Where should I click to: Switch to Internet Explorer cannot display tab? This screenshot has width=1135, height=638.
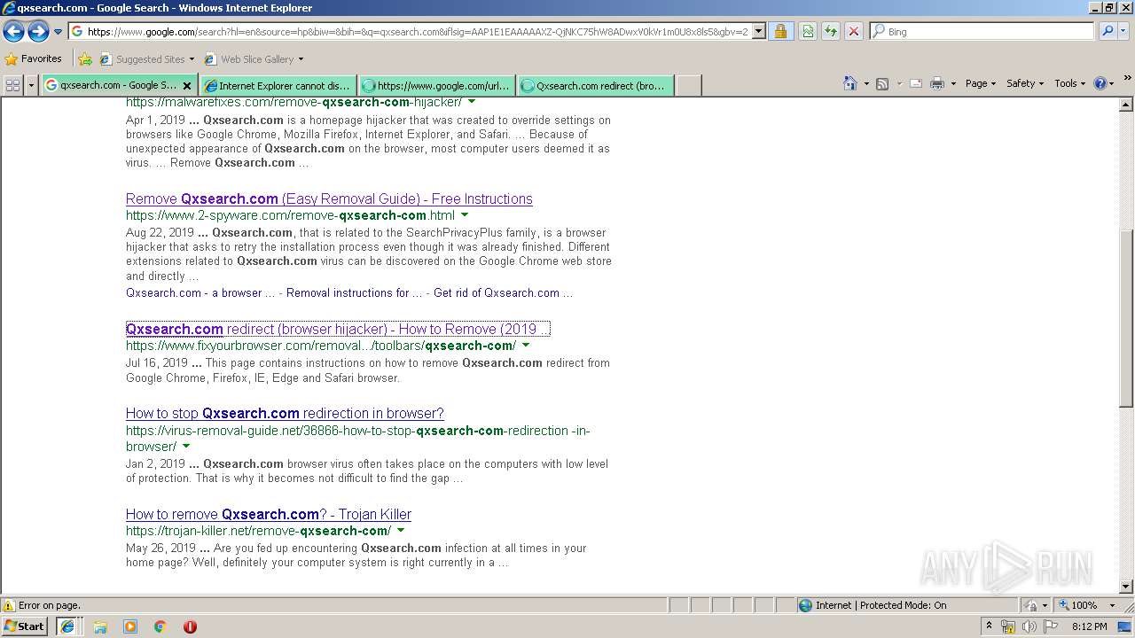(x=278, y=86)
